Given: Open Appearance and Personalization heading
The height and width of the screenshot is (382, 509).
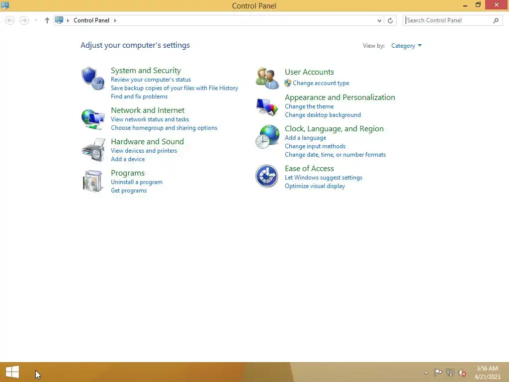Looking at the screenshot, I should [340, 97].
